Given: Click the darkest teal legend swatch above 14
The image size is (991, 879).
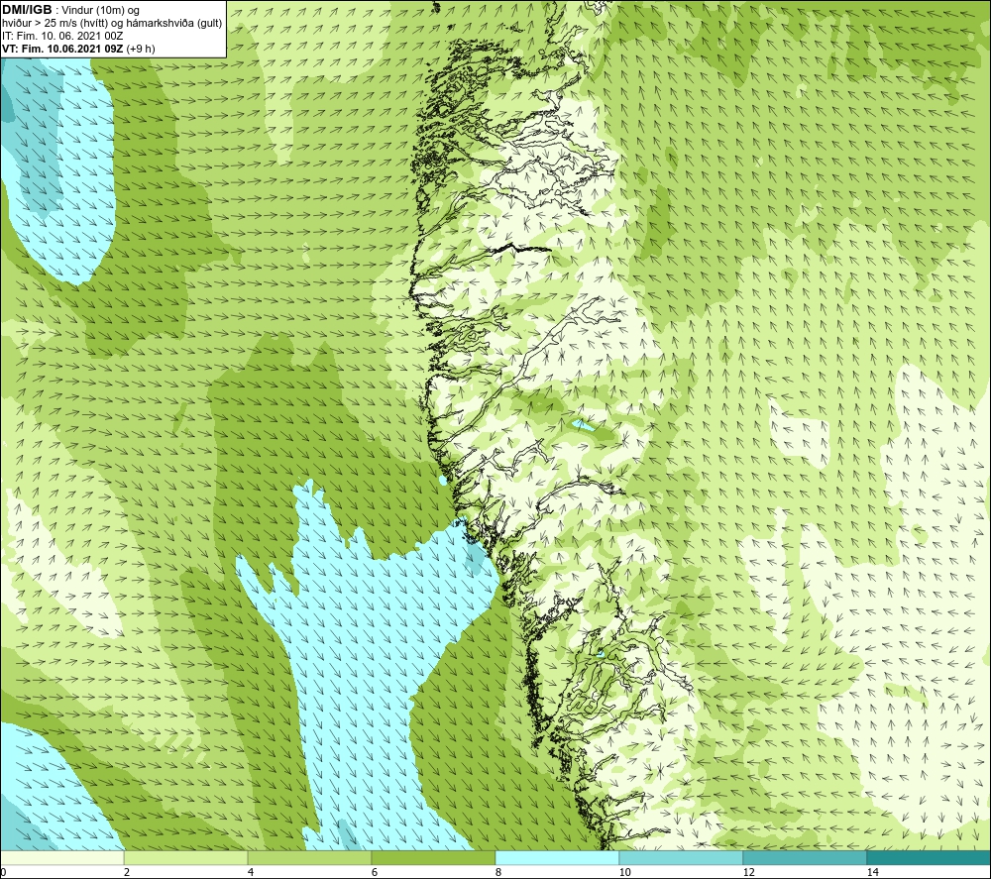Looking at the screenshot, I should (929, 858).
